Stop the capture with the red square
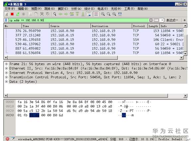 [12, 14]
